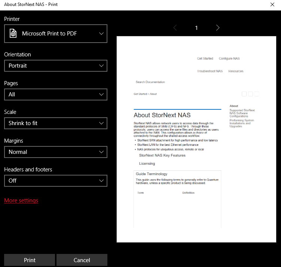Click 'Performing System Installations and Upgrades' in preview

coord(242,123)
